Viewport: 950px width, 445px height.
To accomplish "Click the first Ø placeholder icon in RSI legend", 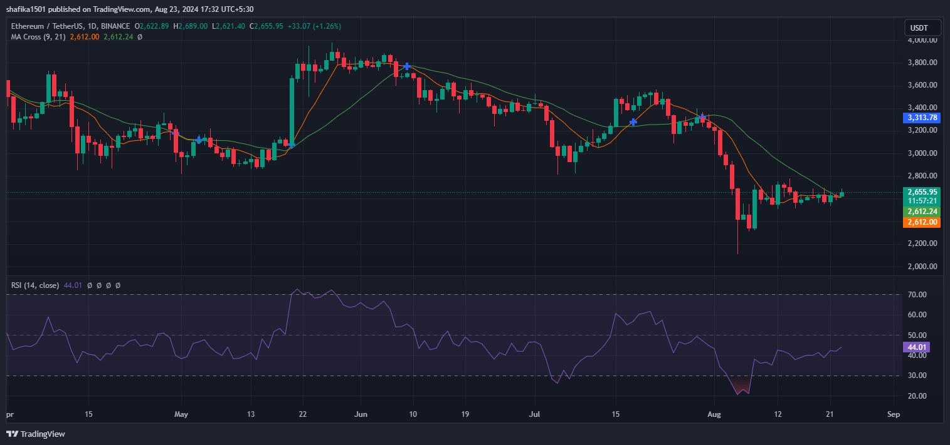I will click(90, 285).
